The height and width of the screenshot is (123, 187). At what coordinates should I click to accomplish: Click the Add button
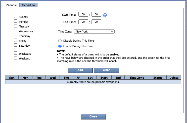click(x=80, y=70)
